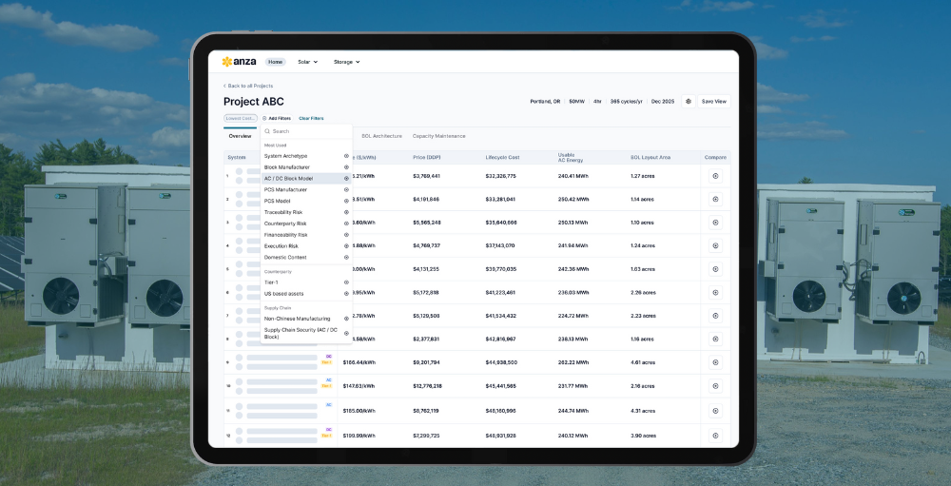This screenshot has height=486, width=951.
Task: Click the Anza logo
Action: point(239,62)
